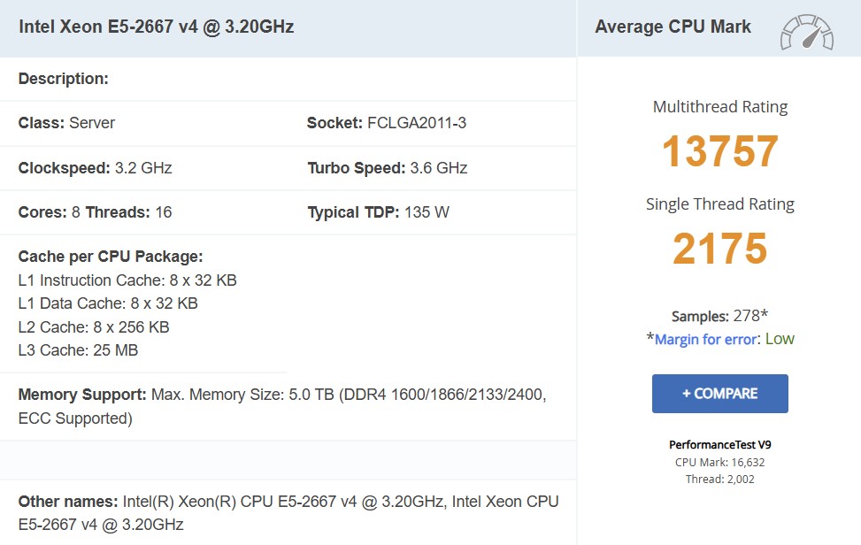Click the single thread rating 2175

click(720, 248)
